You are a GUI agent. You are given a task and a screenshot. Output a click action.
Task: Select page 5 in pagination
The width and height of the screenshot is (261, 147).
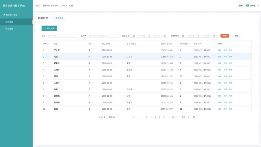pyautogui.click(x=155, y=117)
